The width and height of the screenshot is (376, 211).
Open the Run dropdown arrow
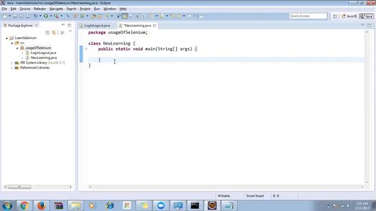pos(51,16)
